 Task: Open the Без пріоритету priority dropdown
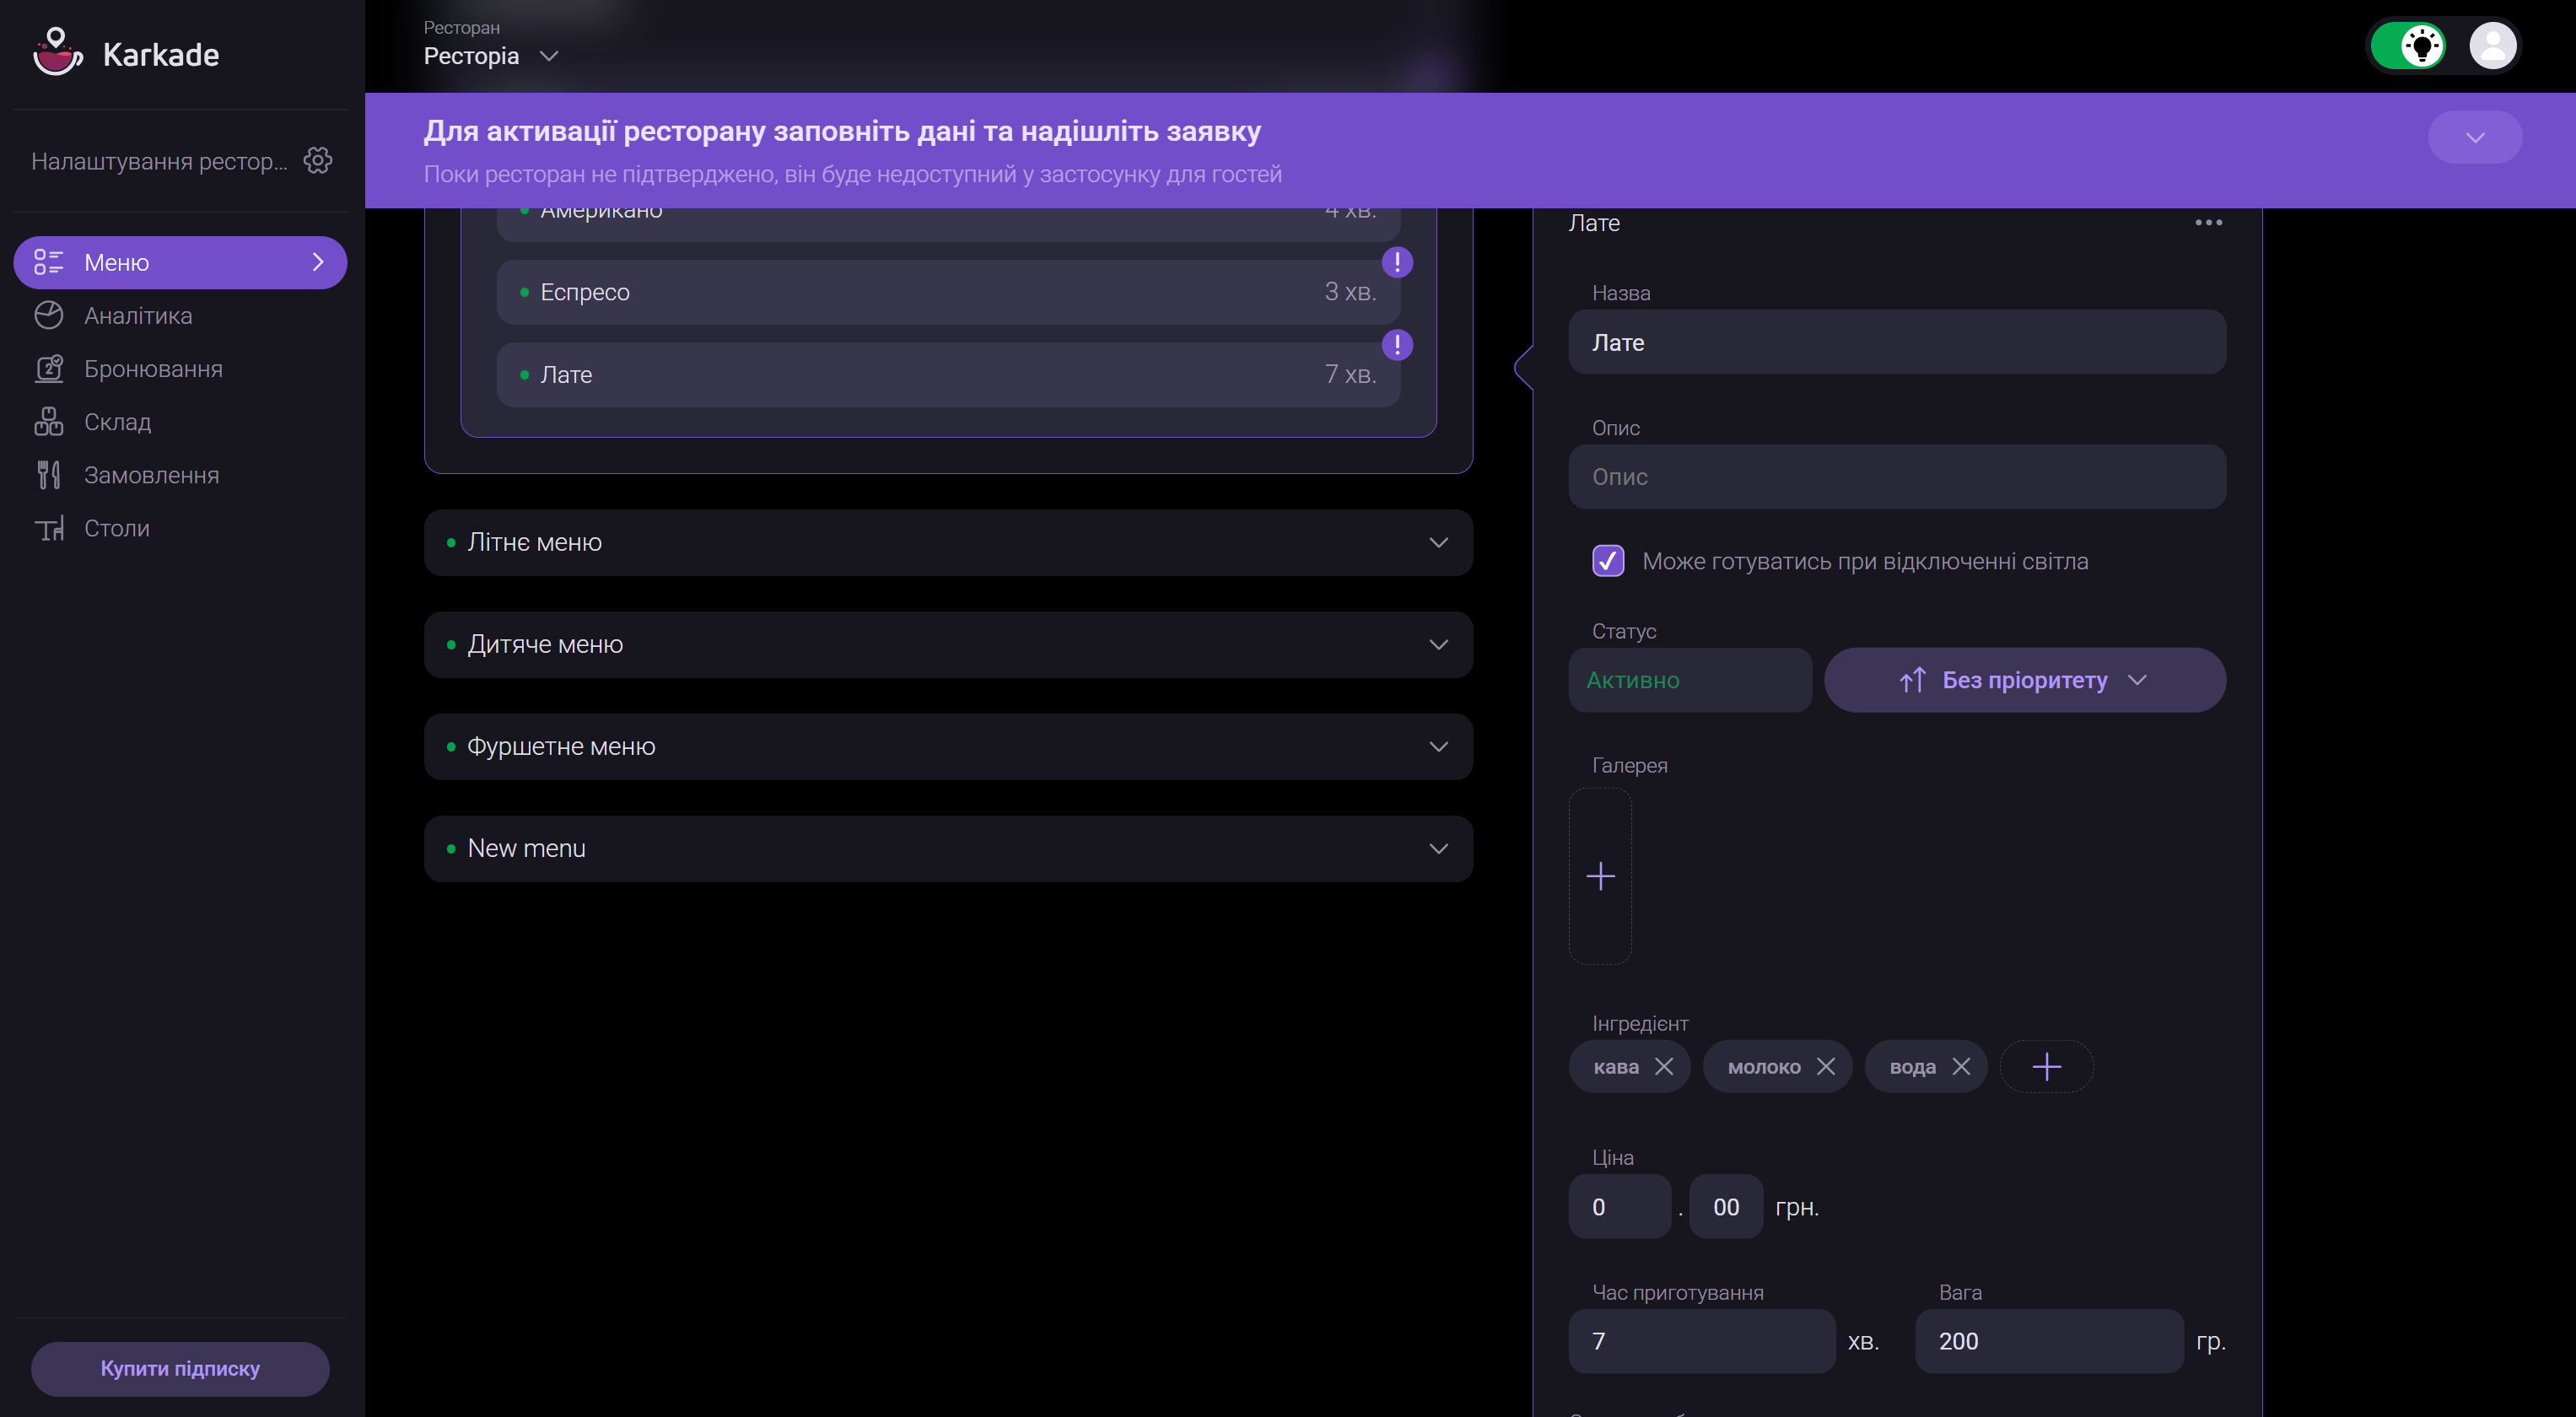pyautogui.click(x=2025, y=680)
